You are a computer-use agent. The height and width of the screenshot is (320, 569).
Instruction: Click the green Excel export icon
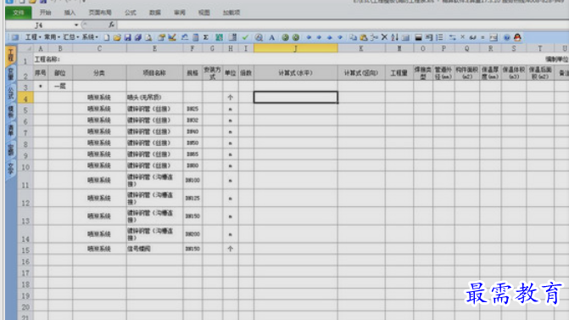[x=219, y=37]
